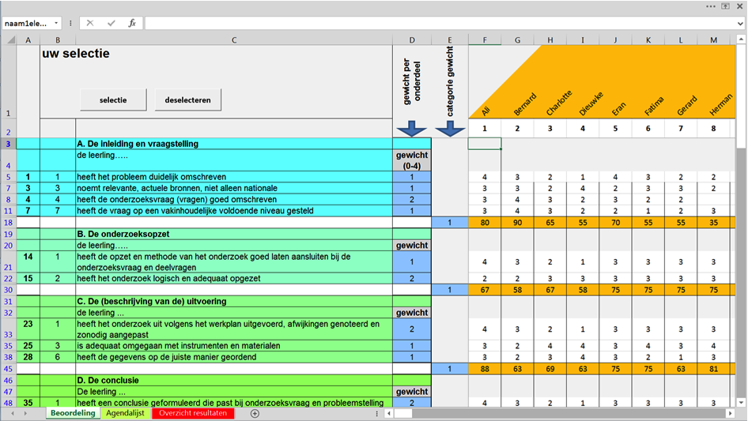Click the horizontal scrollbar left arrow

point(389,413)
